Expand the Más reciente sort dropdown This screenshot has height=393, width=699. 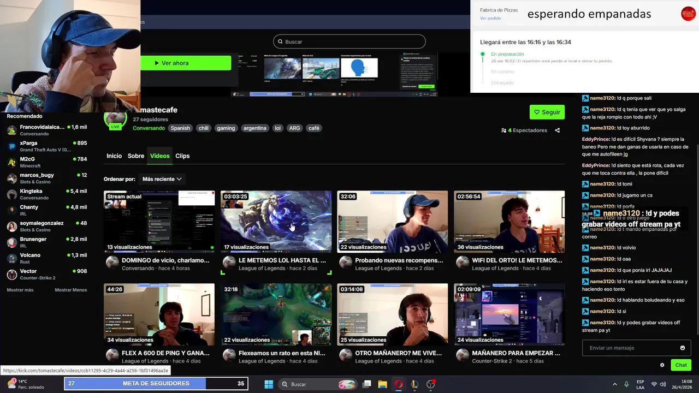pos(162,179)
